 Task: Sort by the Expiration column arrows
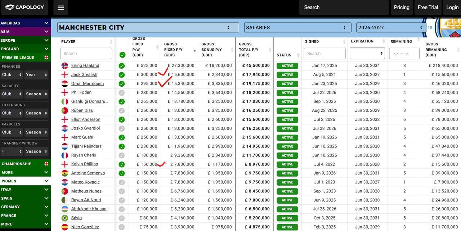[x=382, y=42]
